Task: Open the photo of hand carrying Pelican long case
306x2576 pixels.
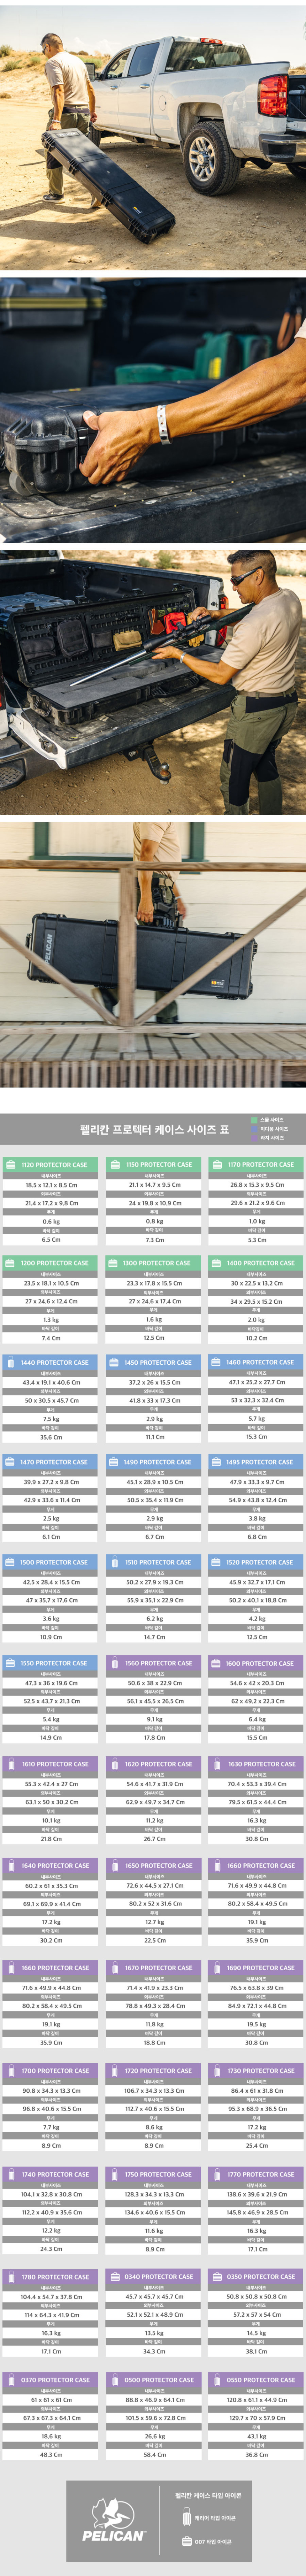Action: click(153, 955)
